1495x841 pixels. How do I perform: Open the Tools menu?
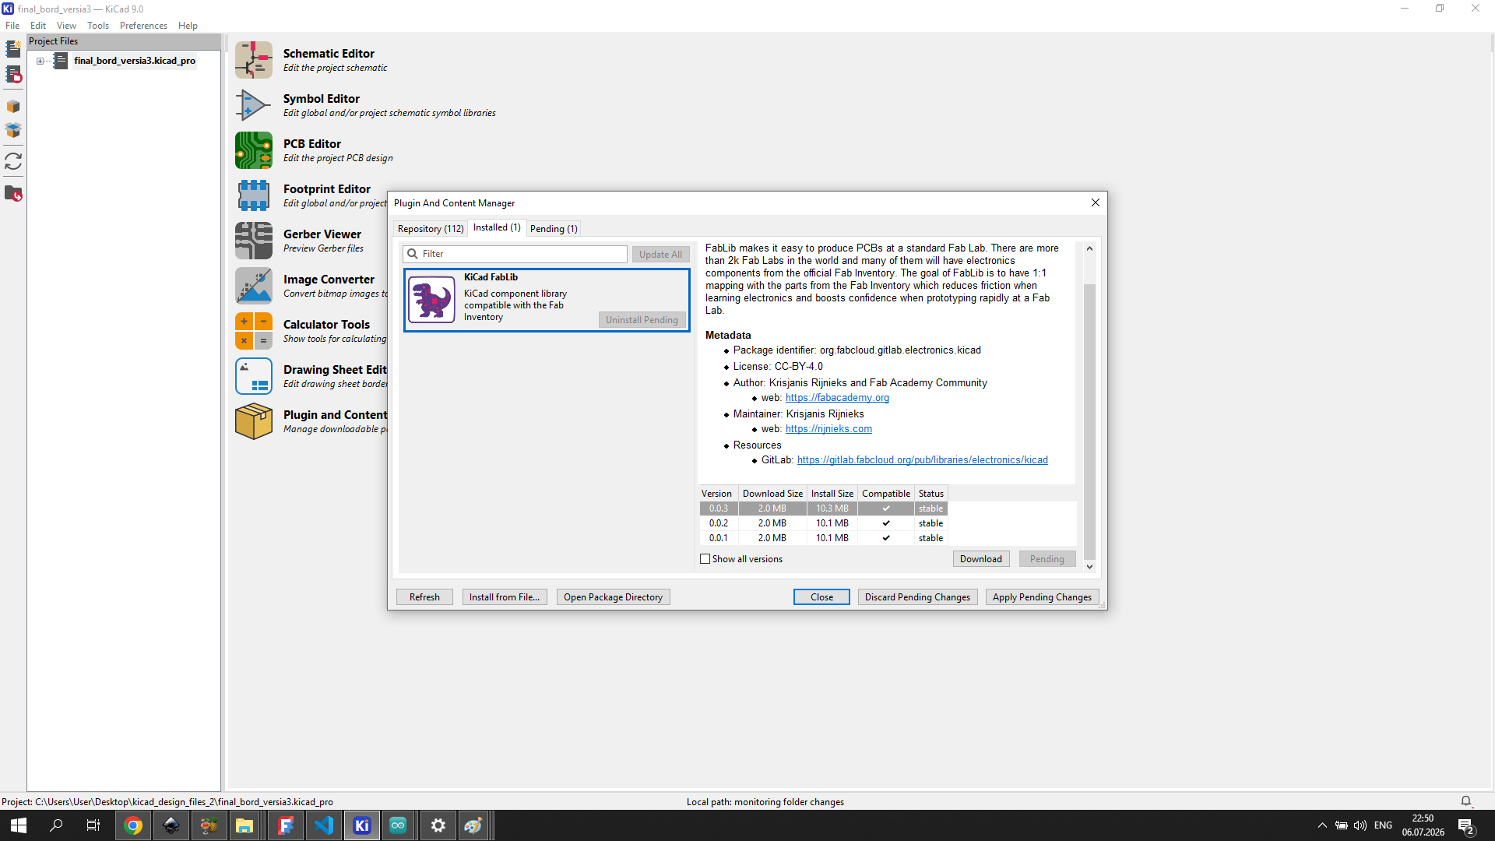[98, 26]
